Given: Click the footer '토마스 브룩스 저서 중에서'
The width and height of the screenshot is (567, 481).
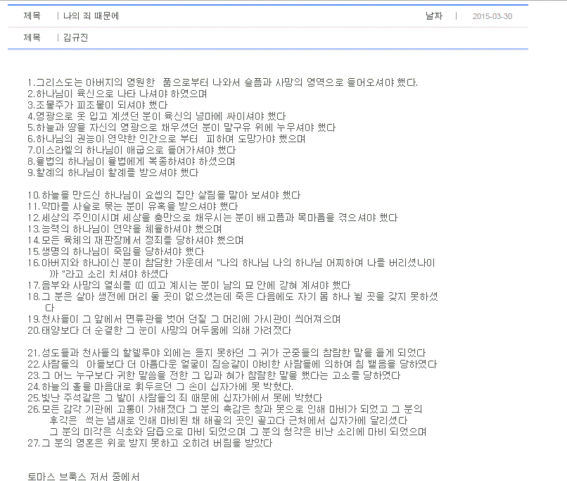Looking at the screenshot, I should pos(84,476).
